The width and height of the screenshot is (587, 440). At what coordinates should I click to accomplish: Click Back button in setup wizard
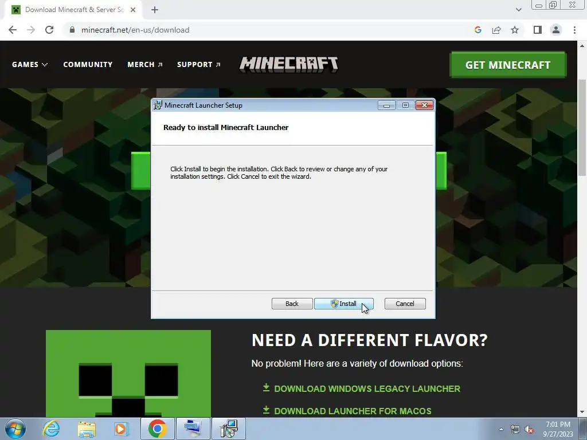pyautogui.click(x=292, y=304)
